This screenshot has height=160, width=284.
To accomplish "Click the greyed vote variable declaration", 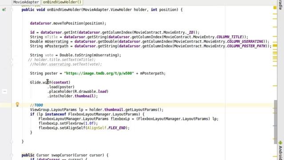I will tap(49, 55).
